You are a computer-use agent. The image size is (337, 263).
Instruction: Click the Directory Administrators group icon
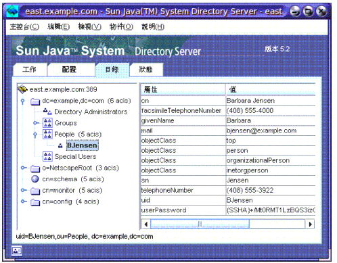click(x=47, y=112)
